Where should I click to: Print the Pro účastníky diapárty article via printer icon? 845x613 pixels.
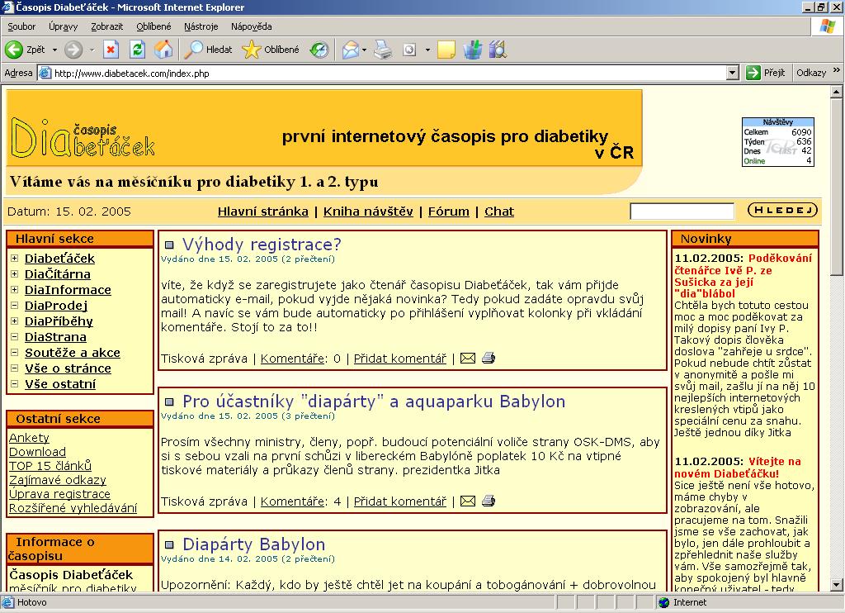pos(489,501)
